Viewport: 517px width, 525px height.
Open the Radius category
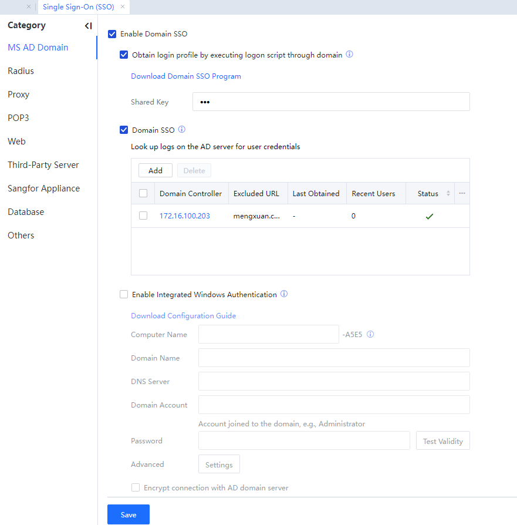pos(21,71)
